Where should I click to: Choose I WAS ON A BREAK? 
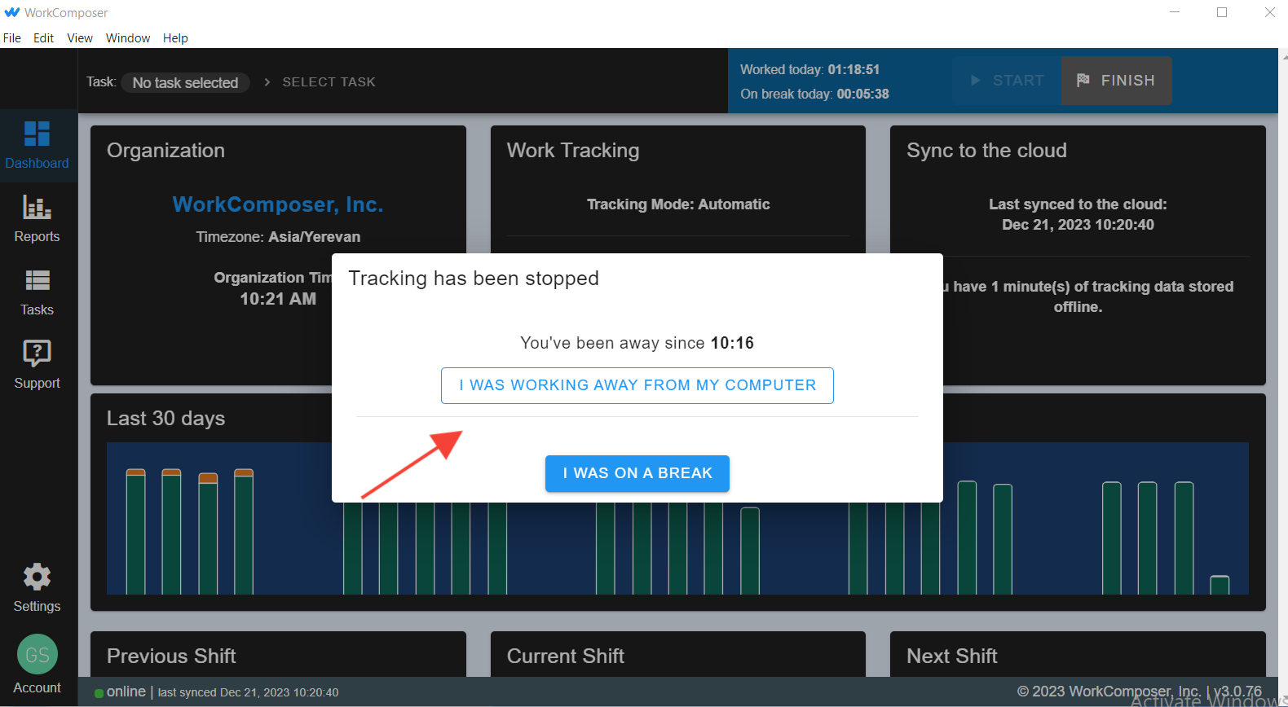637,473
